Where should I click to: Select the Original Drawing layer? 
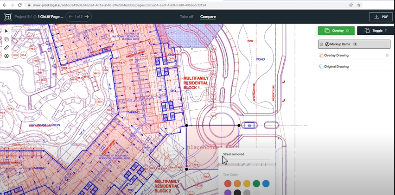click(x=336, y=67)
